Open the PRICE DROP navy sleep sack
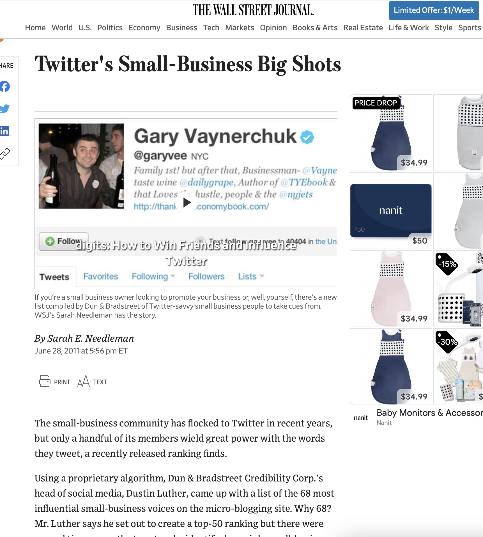This screenshot has width=483, height=537. point(391,133)
